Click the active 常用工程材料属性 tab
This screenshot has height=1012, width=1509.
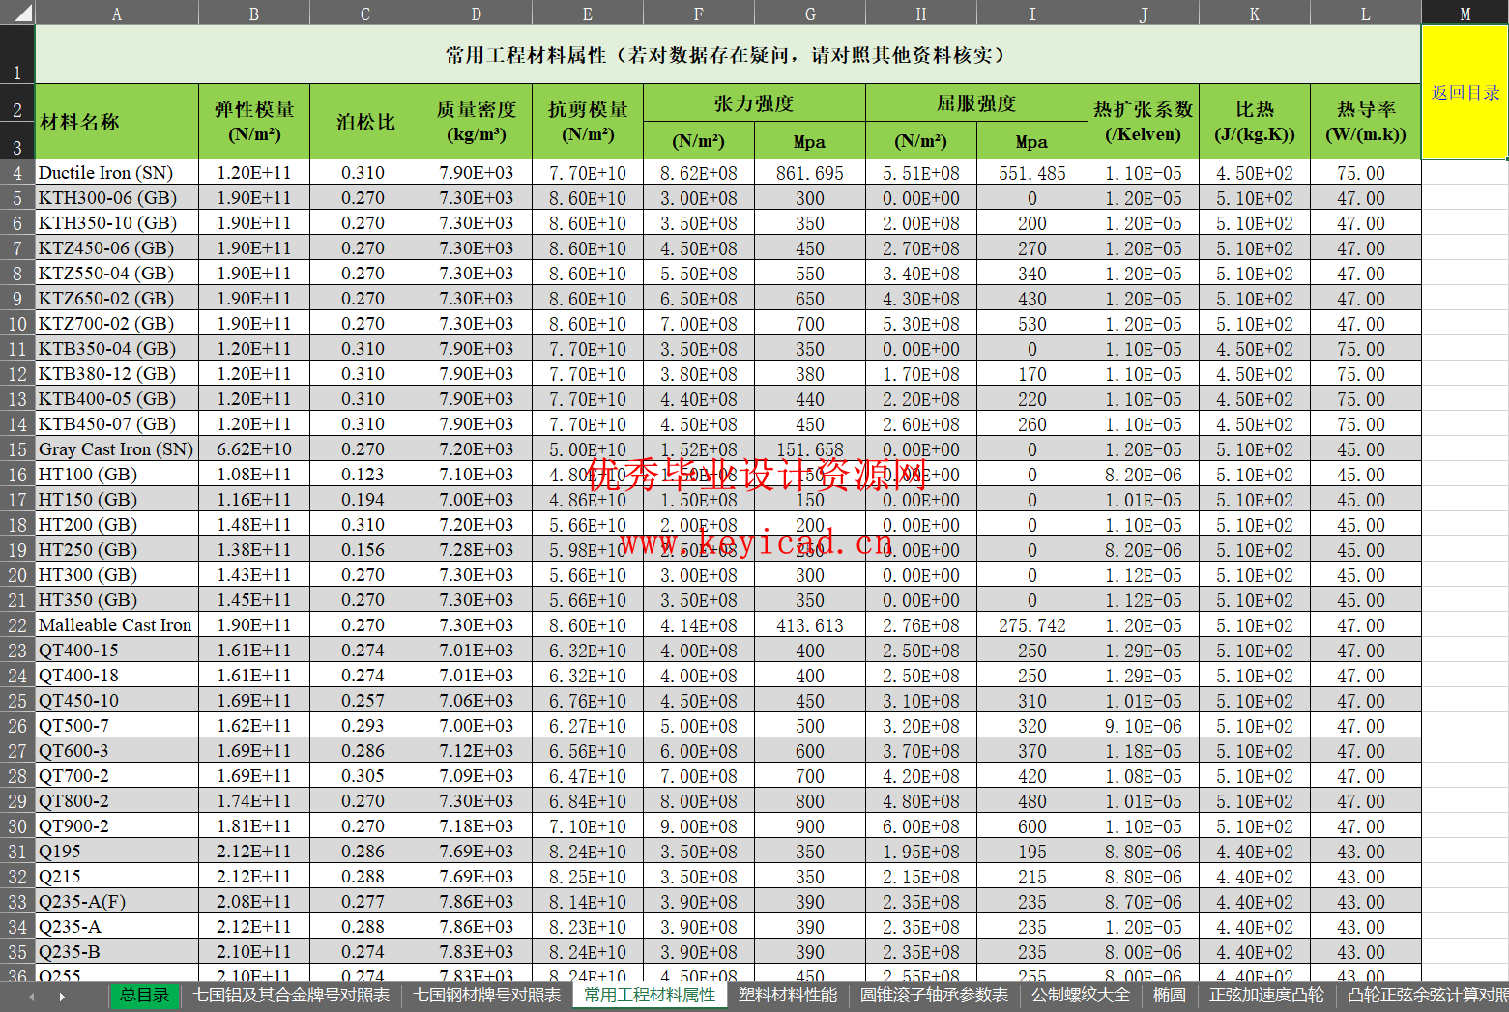click(650, 995)
